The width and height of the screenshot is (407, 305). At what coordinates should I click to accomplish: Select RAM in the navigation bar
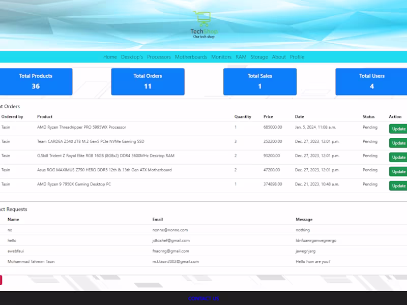[241, 57]
